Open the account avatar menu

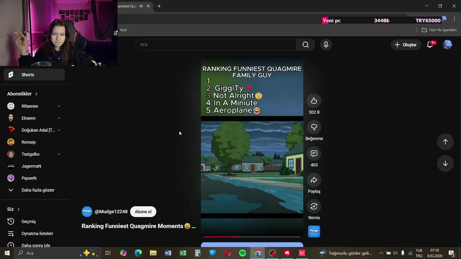tap(447, 45)
